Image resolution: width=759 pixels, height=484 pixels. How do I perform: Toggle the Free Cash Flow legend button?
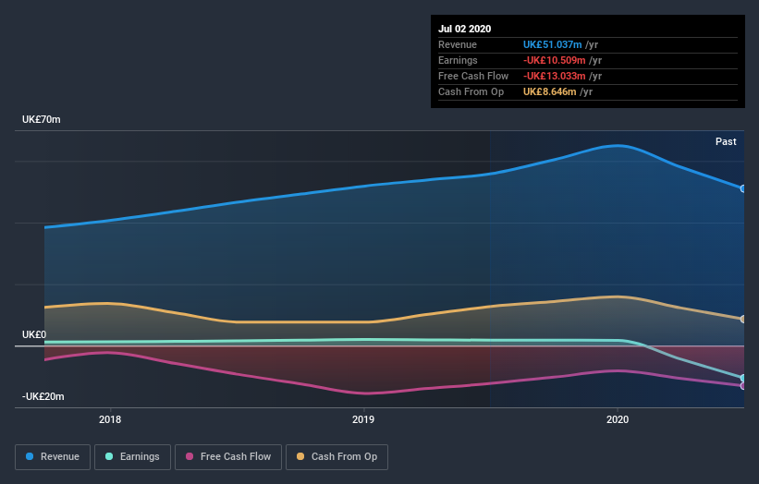[228, 457]
